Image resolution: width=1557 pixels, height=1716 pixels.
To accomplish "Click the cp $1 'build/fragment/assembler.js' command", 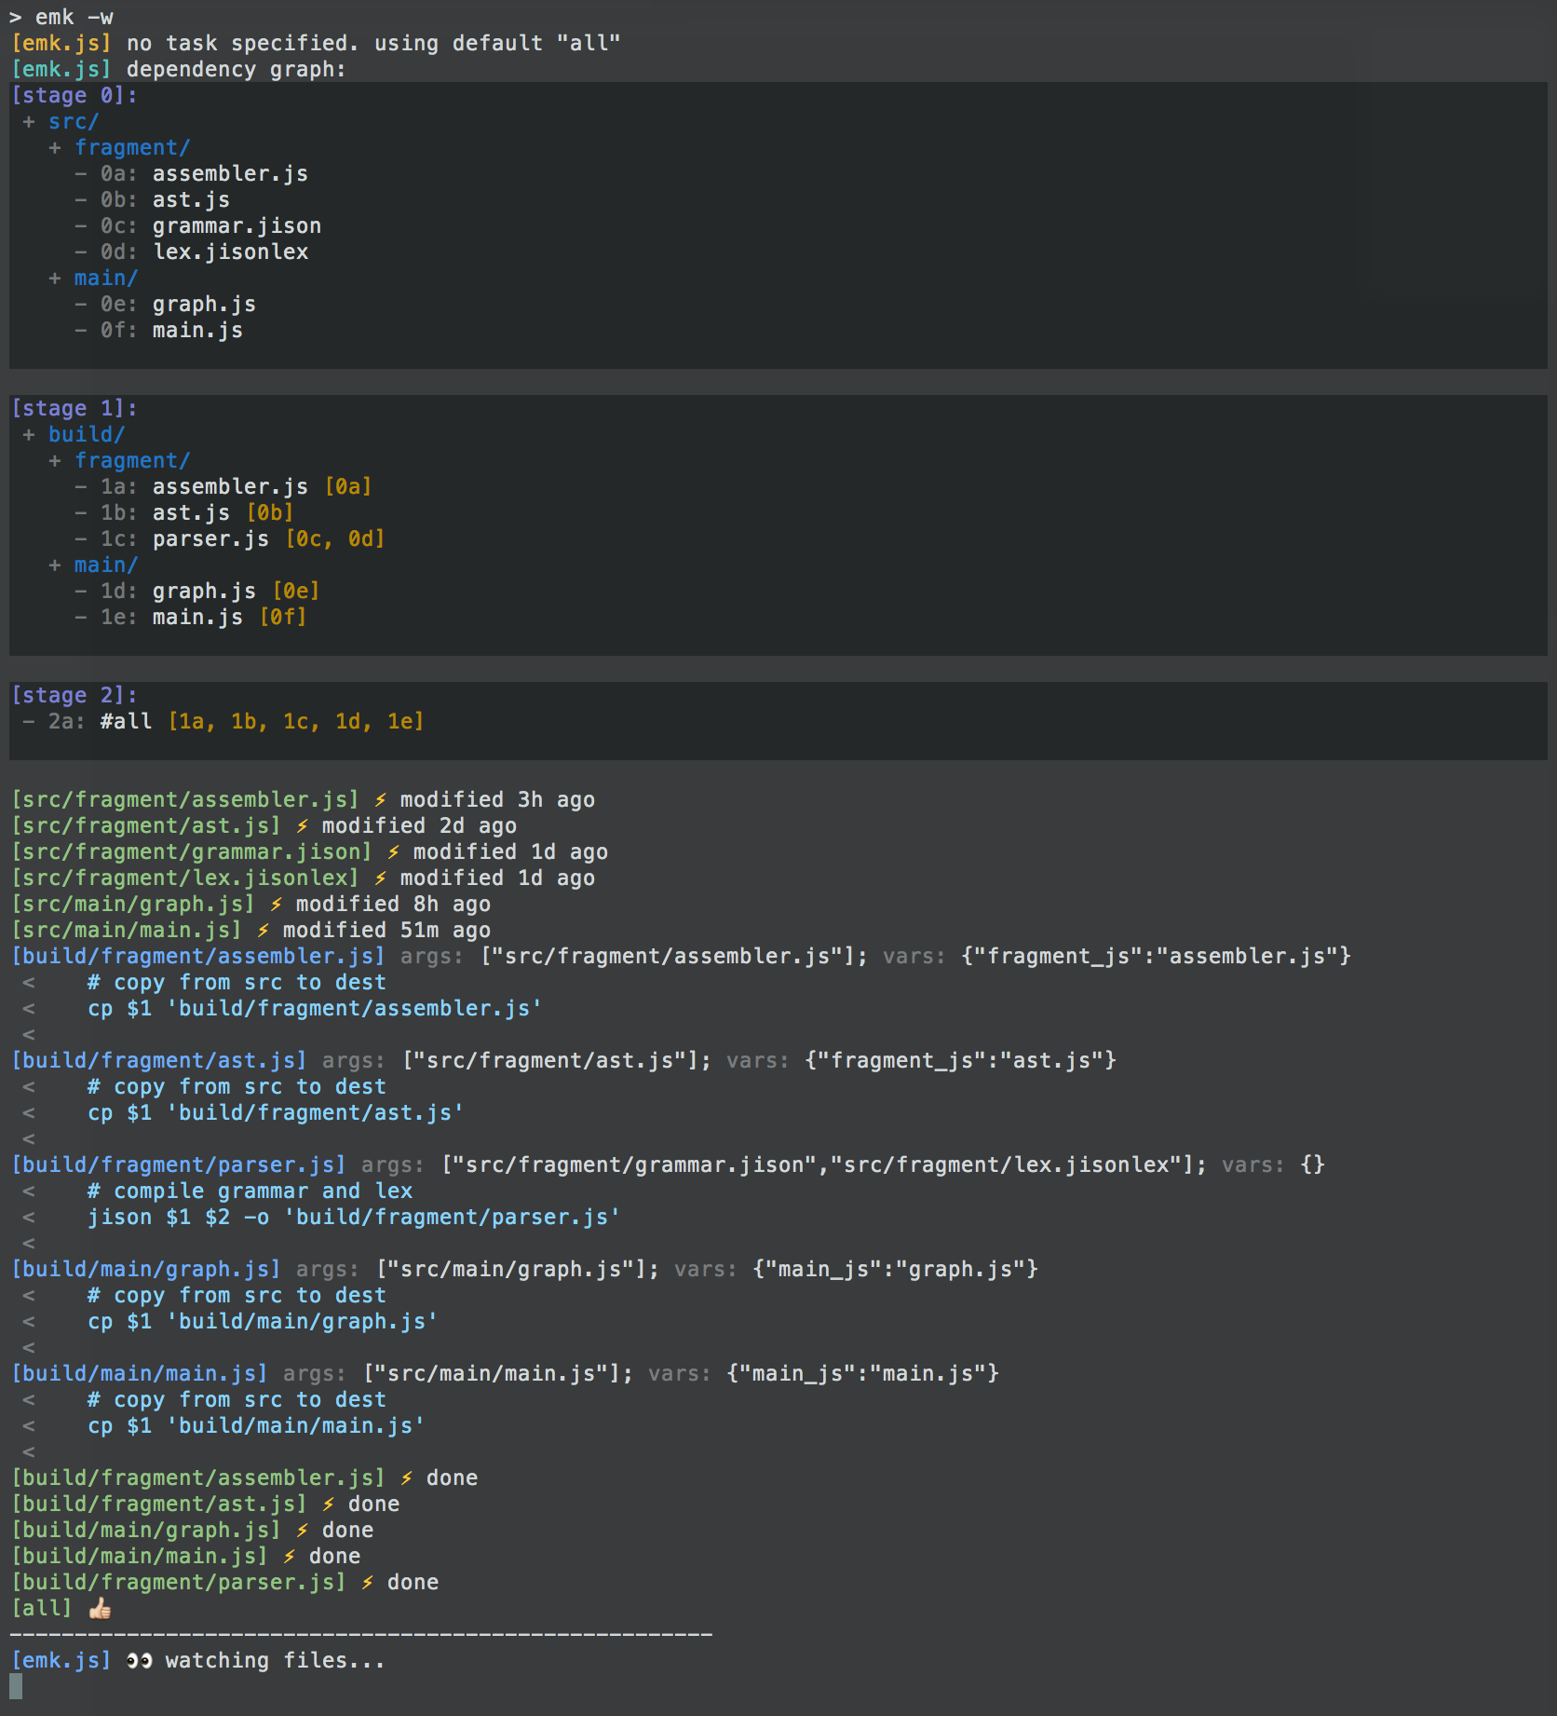I will (x=315, y=1009).
